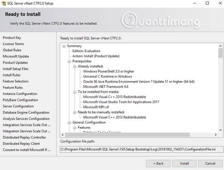Minimize the setup window

[x=195, y=3]
